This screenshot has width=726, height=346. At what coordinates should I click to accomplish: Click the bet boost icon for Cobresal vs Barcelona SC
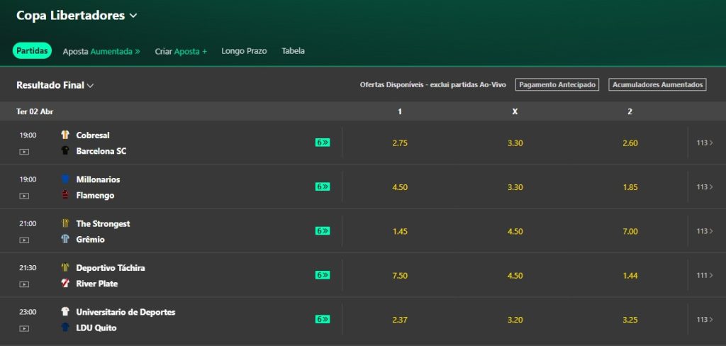click(323, 143)
